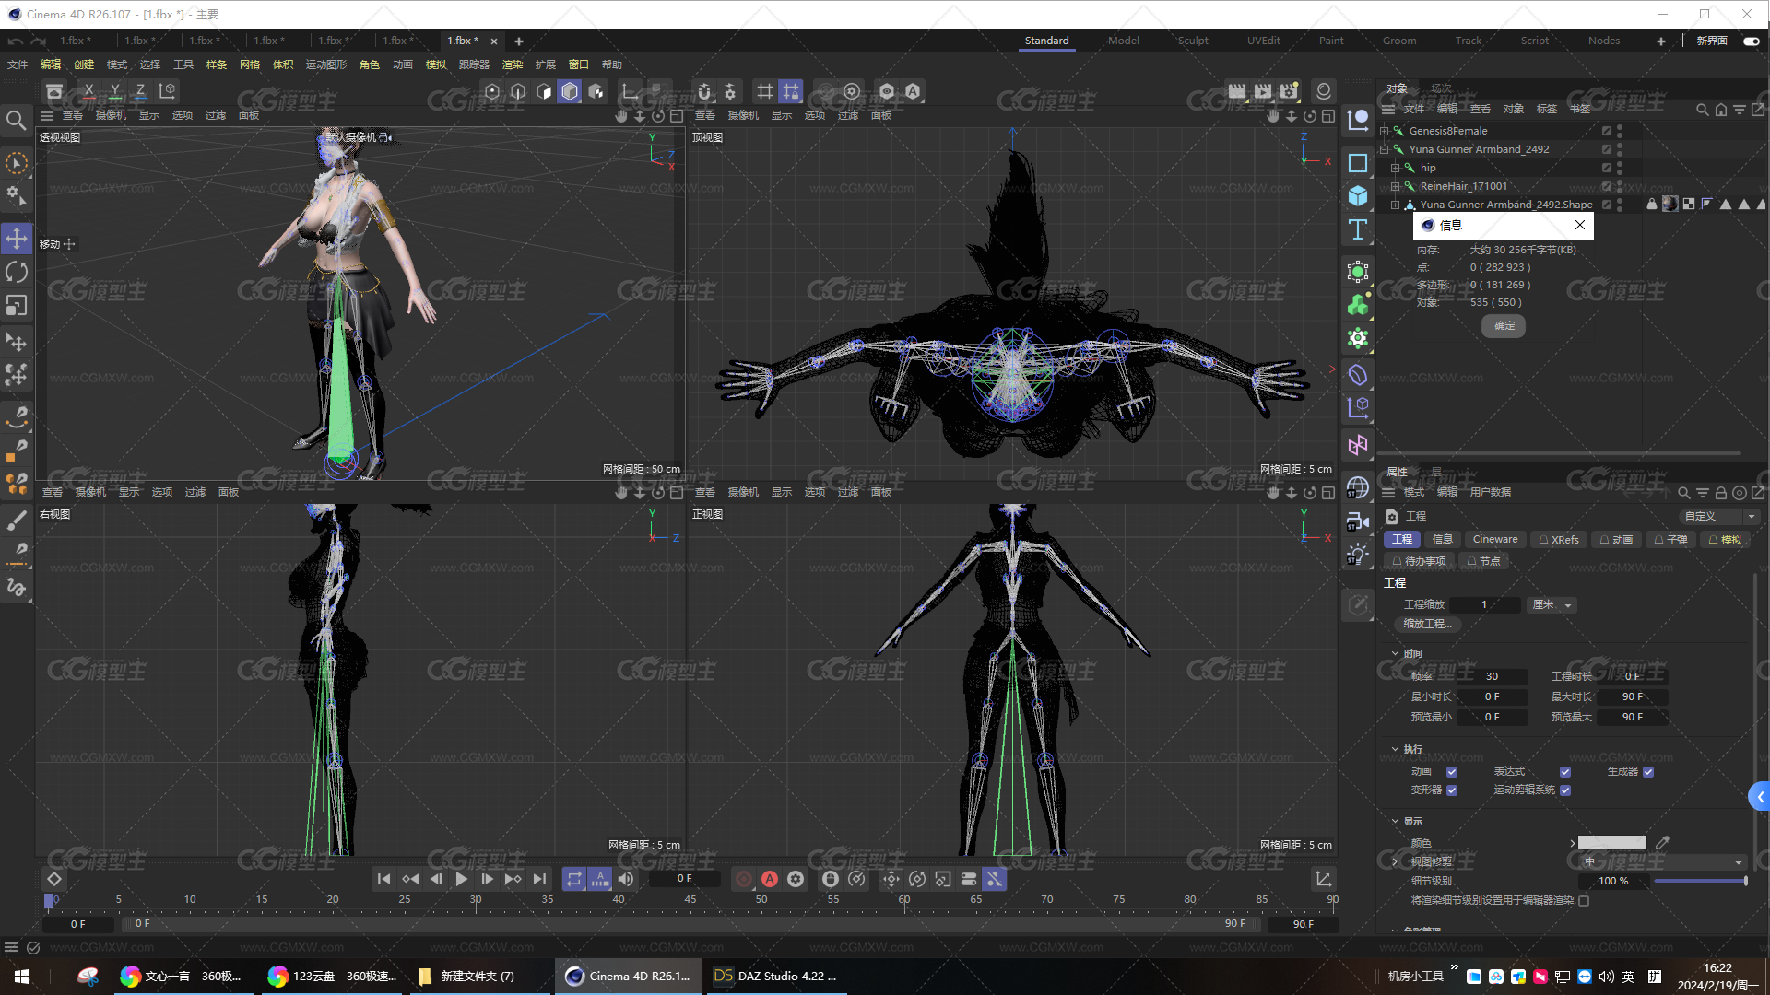The width and height of the screenshot is (1770, 995).
Task: Open the Cineware attribute tab
Action: click(x=1494, y=540)
